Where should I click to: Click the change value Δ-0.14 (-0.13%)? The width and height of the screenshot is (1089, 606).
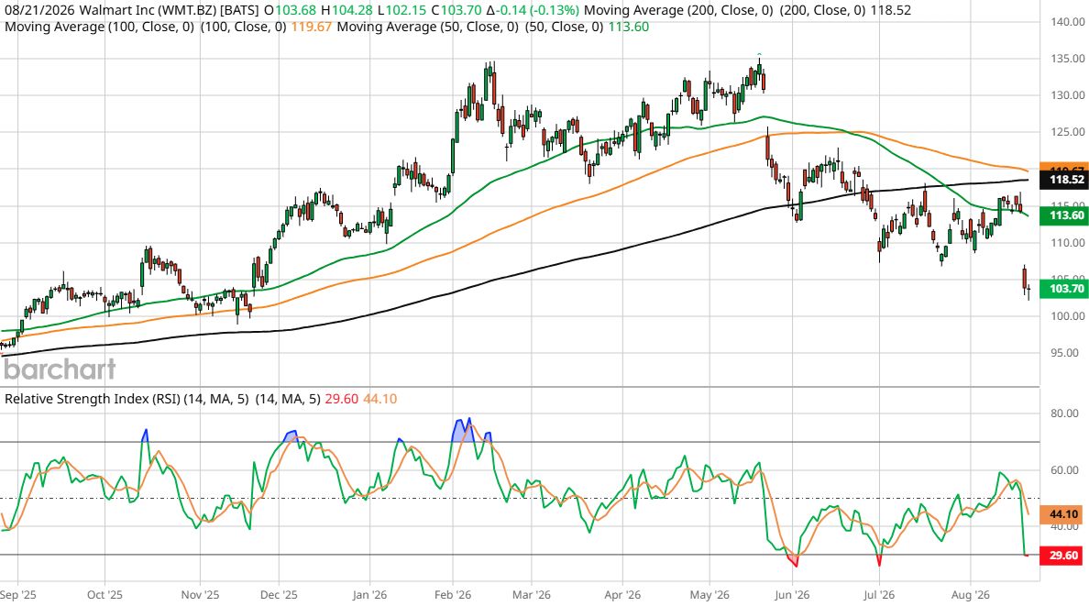tap(533, 10)
